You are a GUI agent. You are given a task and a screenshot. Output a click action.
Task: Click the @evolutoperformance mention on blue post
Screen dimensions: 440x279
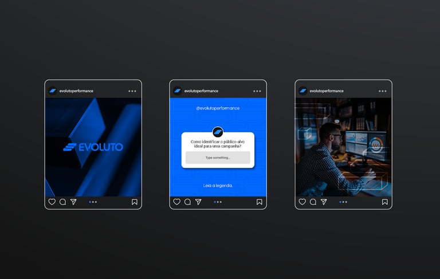tap(218, 108)
